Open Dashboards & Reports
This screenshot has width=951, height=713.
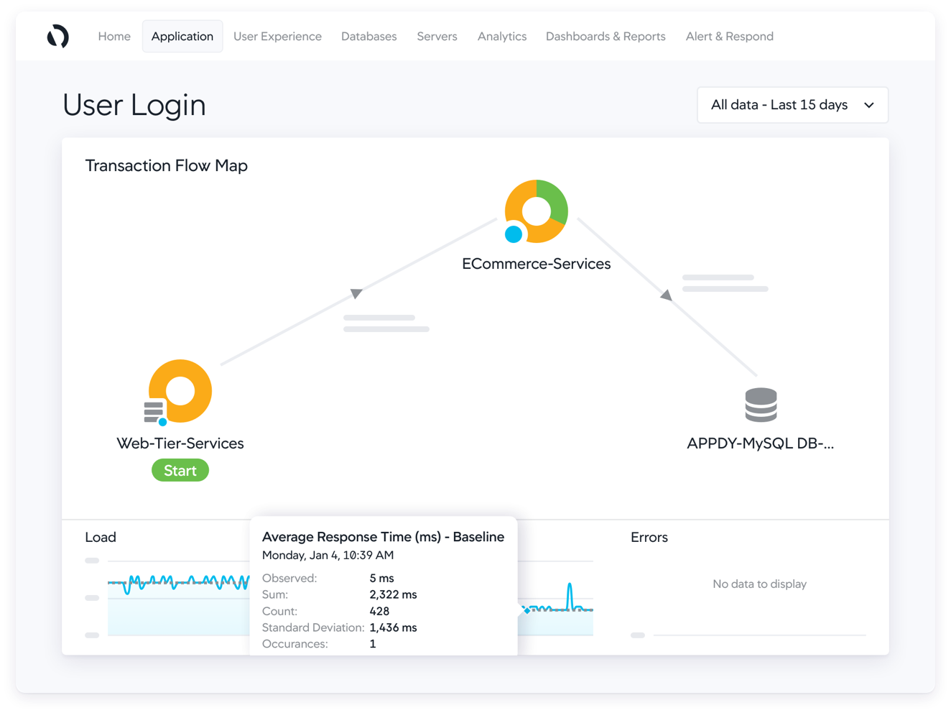pyautogui.click(x=606, y=36)
